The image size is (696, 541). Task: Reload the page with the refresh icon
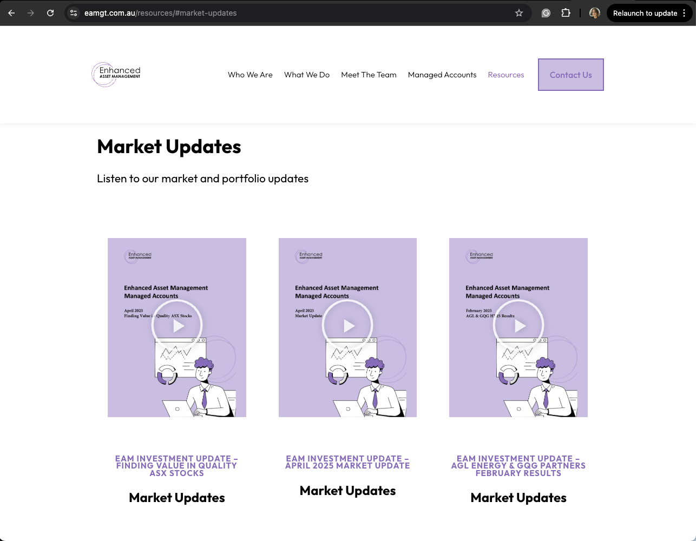tap(50, 13)
